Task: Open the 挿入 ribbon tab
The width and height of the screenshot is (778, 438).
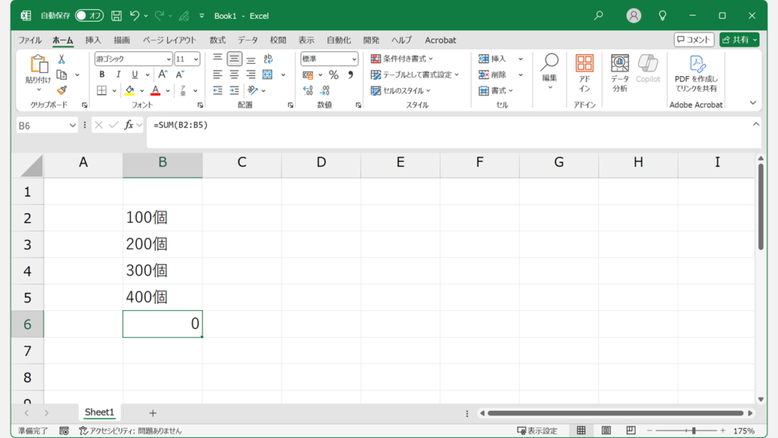Action: click(x=93, y=40)
